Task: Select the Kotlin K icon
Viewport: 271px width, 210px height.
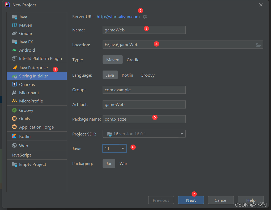Action: [x=14, y=136]
